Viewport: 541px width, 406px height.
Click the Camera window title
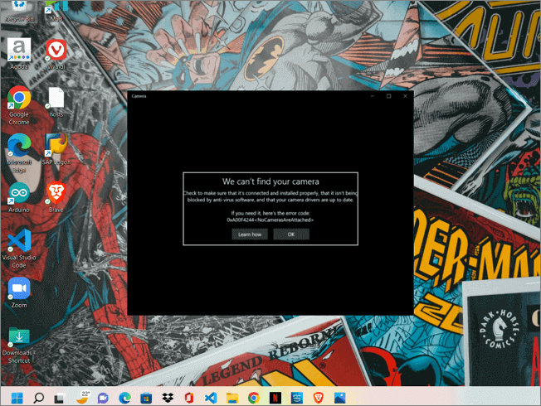click(x=139, y=96)
